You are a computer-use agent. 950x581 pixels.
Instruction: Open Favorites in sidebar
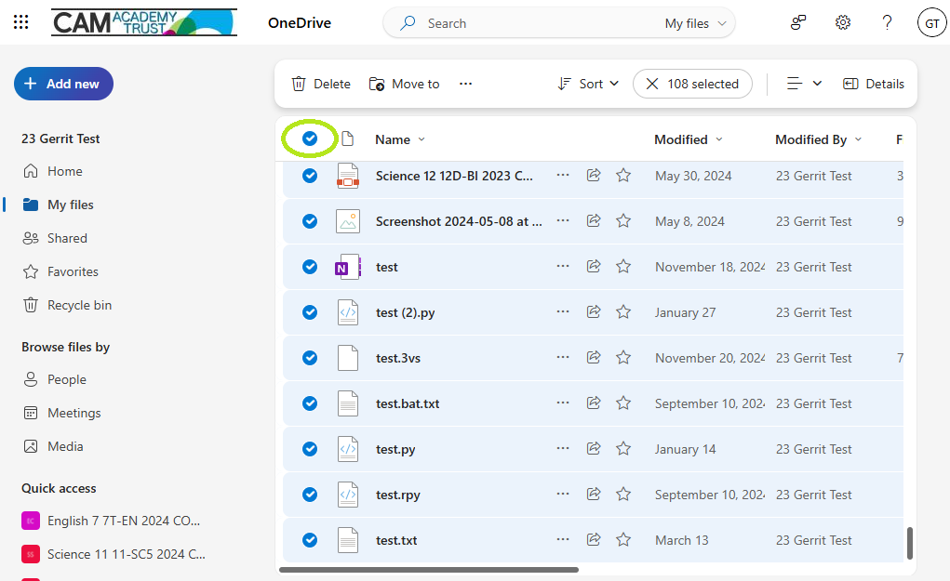tap(60, 271)
